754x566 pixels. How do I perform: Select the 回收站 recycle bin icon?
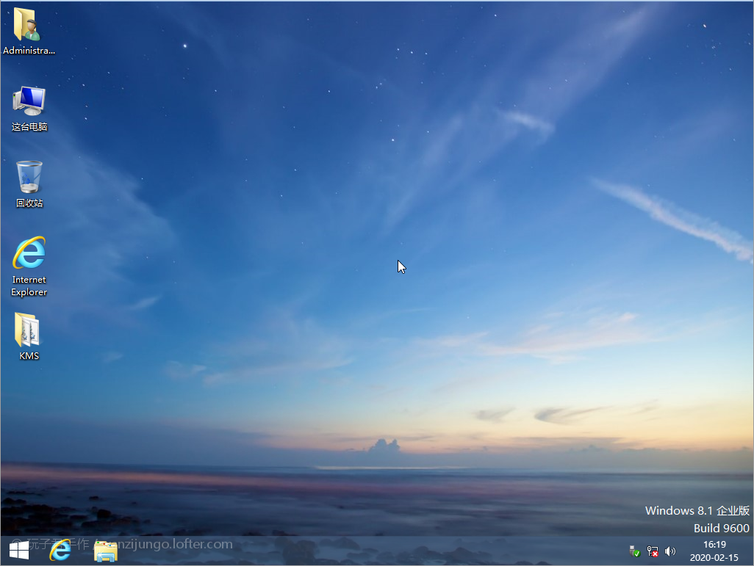pyautogui.click(x=29, y=177)
